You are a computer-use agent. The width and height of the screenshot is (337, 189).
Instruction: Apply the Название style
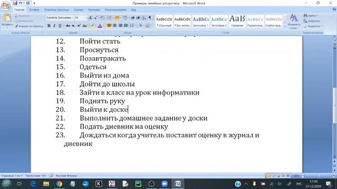pos(237,22)
